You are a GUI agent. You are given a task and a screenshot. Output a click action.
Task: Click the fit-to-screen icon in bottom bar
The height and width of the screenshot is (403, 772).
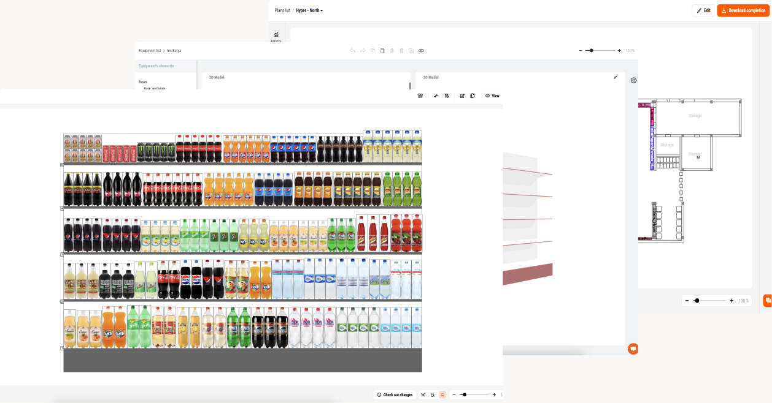click(x=423, y=395)
